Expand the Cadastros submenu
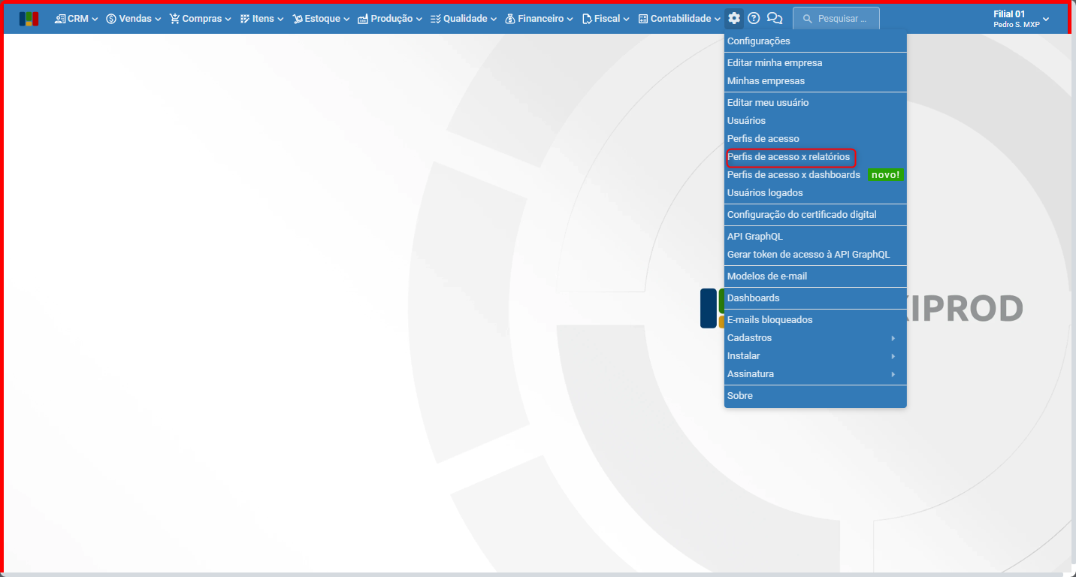1076x577 pixels. [x=815, y=338]
